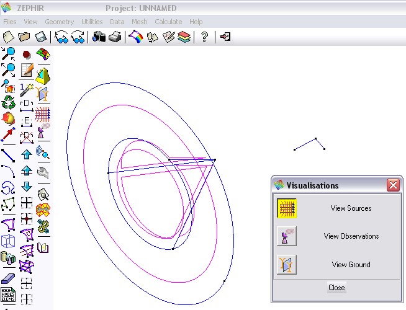Click the 'View Observations' label text
406x310 pixels.
351,236
